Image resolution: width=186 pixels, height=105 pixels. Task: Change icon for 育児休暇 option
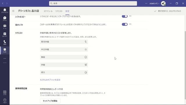point(86,42)
